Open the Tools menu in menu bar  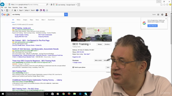click(21, 7)
